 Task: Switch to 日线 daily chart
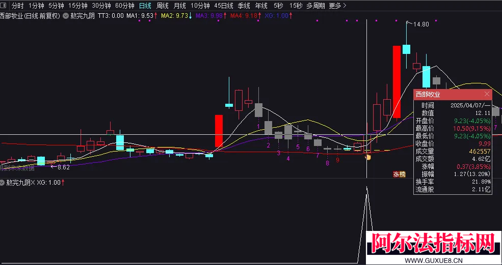(145, 6)
